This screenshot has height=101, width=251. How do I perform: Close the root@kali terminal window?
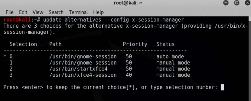coord(246,3)
